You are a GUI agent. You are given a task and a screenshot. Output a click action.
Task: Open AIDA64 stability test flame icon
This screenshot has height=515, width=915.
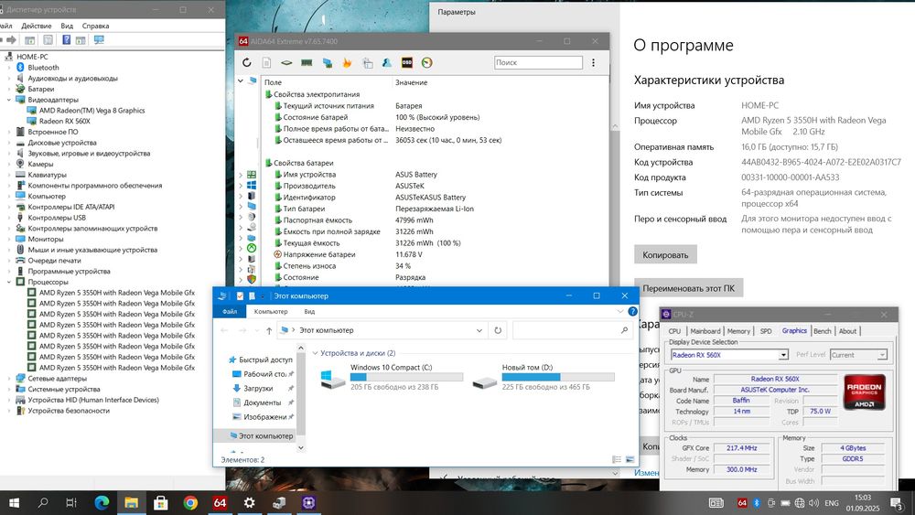(347, 62)
